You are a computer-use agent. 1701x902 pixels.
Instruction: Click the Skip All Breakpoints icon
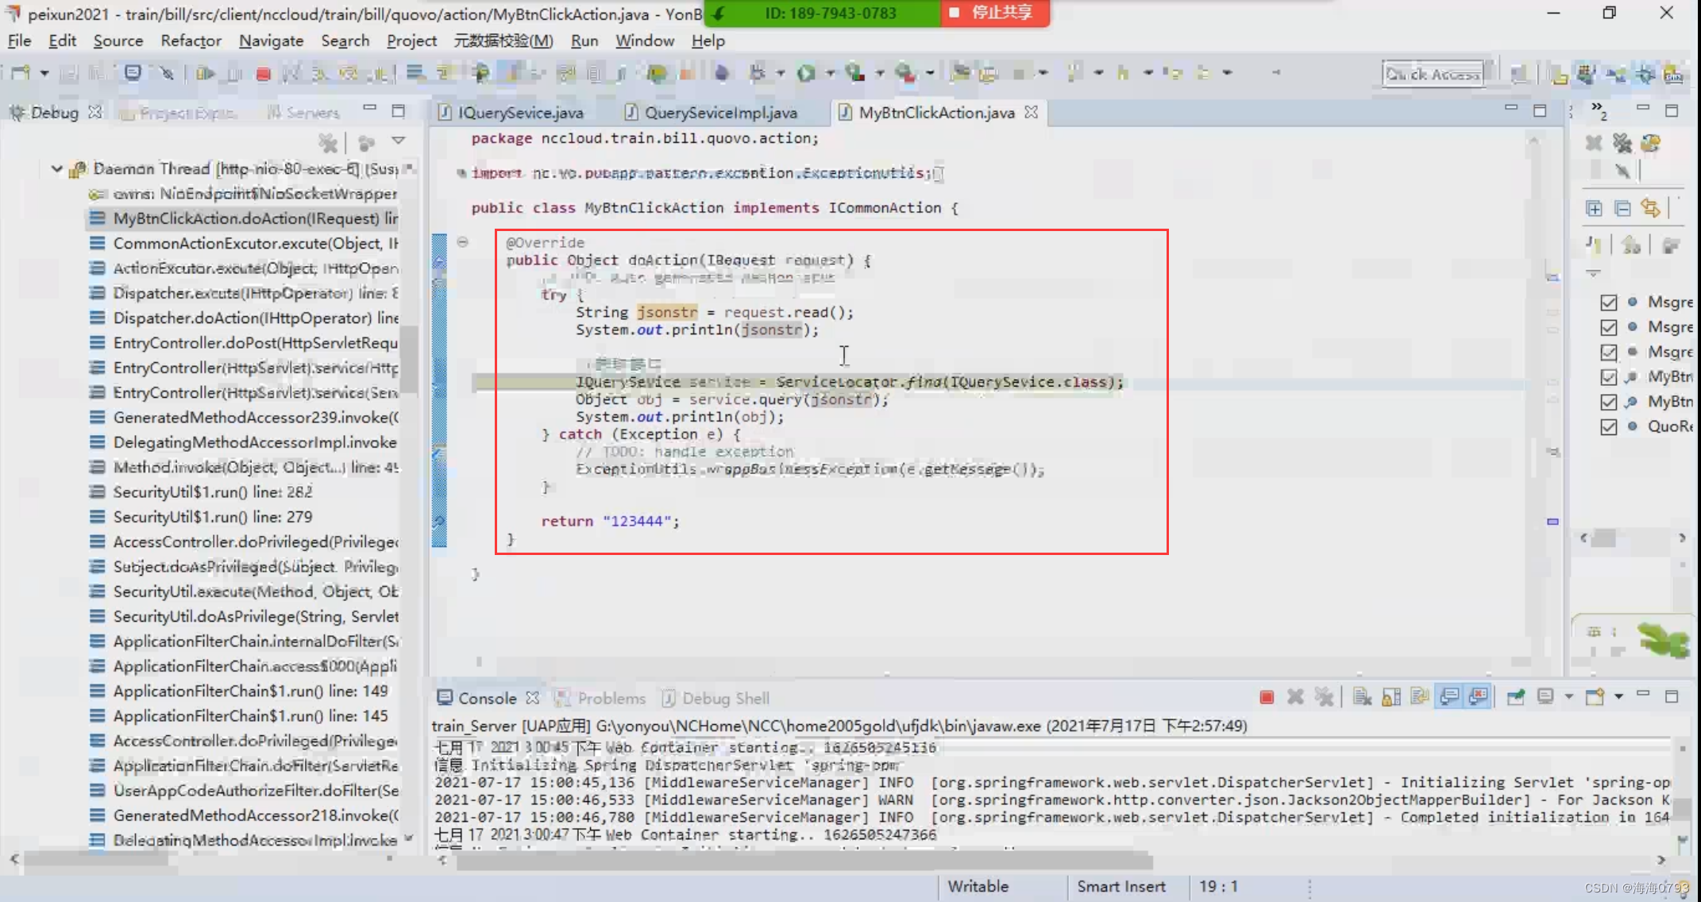click(x=166, y=74)
